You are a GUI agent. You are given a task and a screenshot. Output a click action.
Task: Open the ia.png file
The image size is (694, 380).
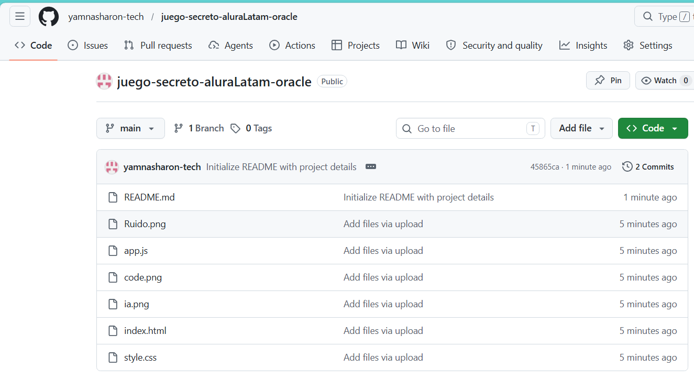(137, 304)
